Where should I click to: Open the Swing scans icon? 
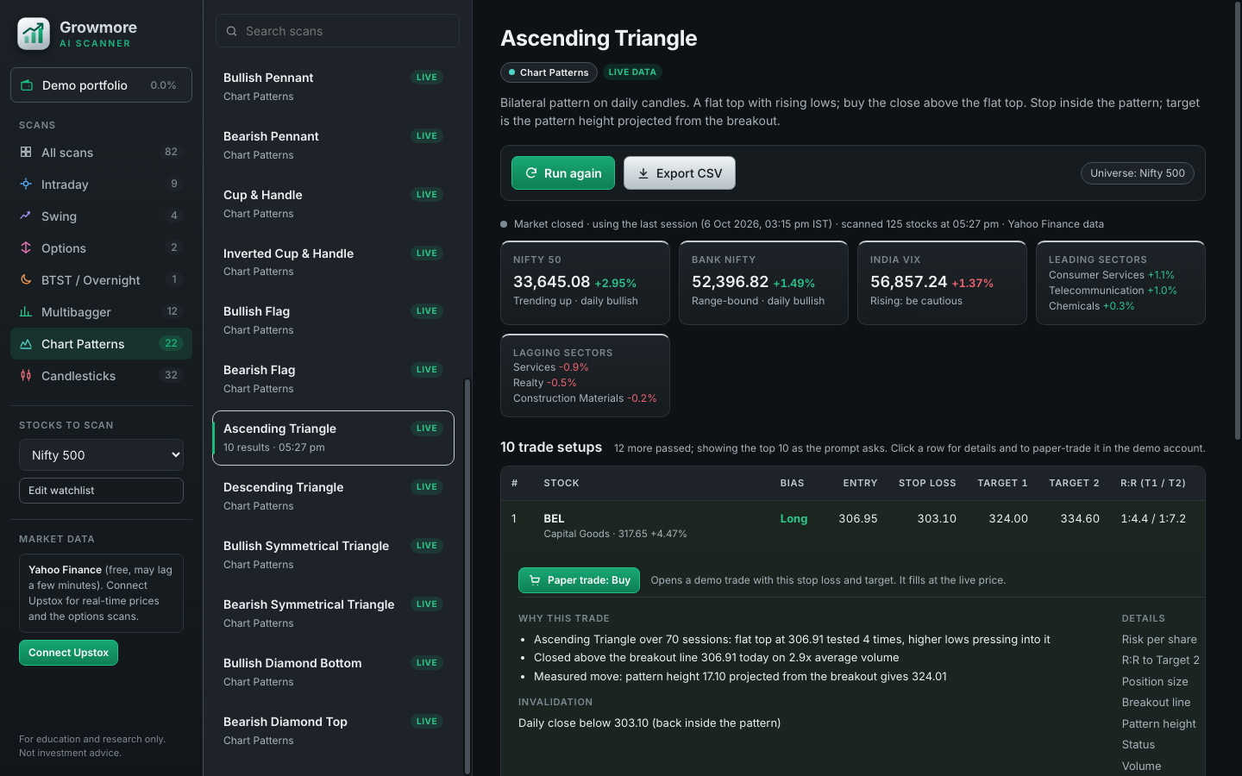26,216
